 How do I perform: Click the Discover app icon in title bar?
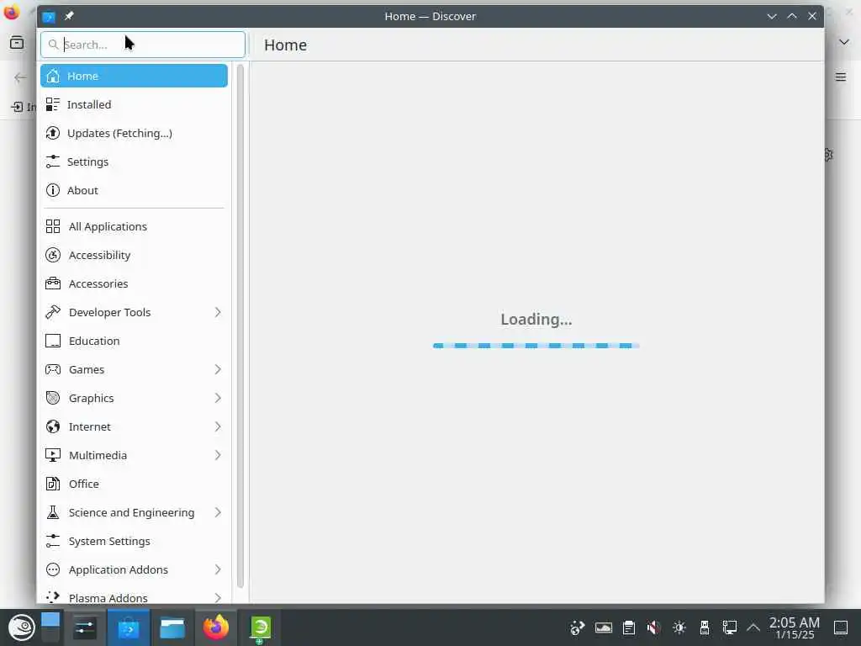[x=48, y=17]
